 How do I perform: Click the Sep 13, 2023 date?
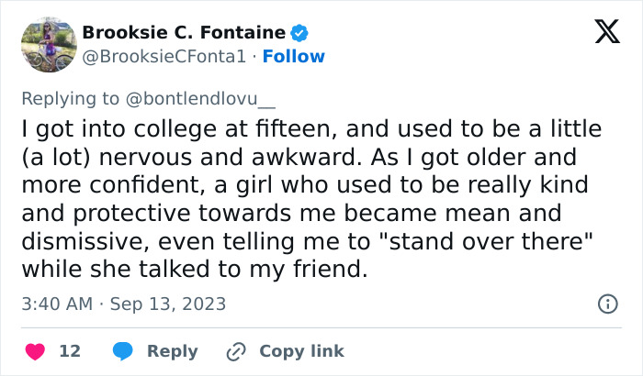167,304
